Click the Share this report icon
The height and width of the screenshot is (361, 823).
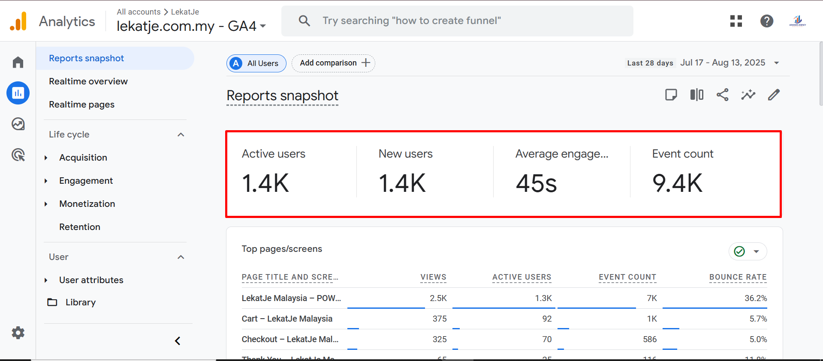tap(722, 95)
